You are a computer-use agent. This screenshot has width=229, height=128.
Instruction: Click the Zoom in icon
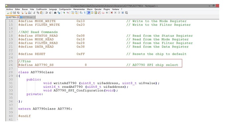point(64,13)
